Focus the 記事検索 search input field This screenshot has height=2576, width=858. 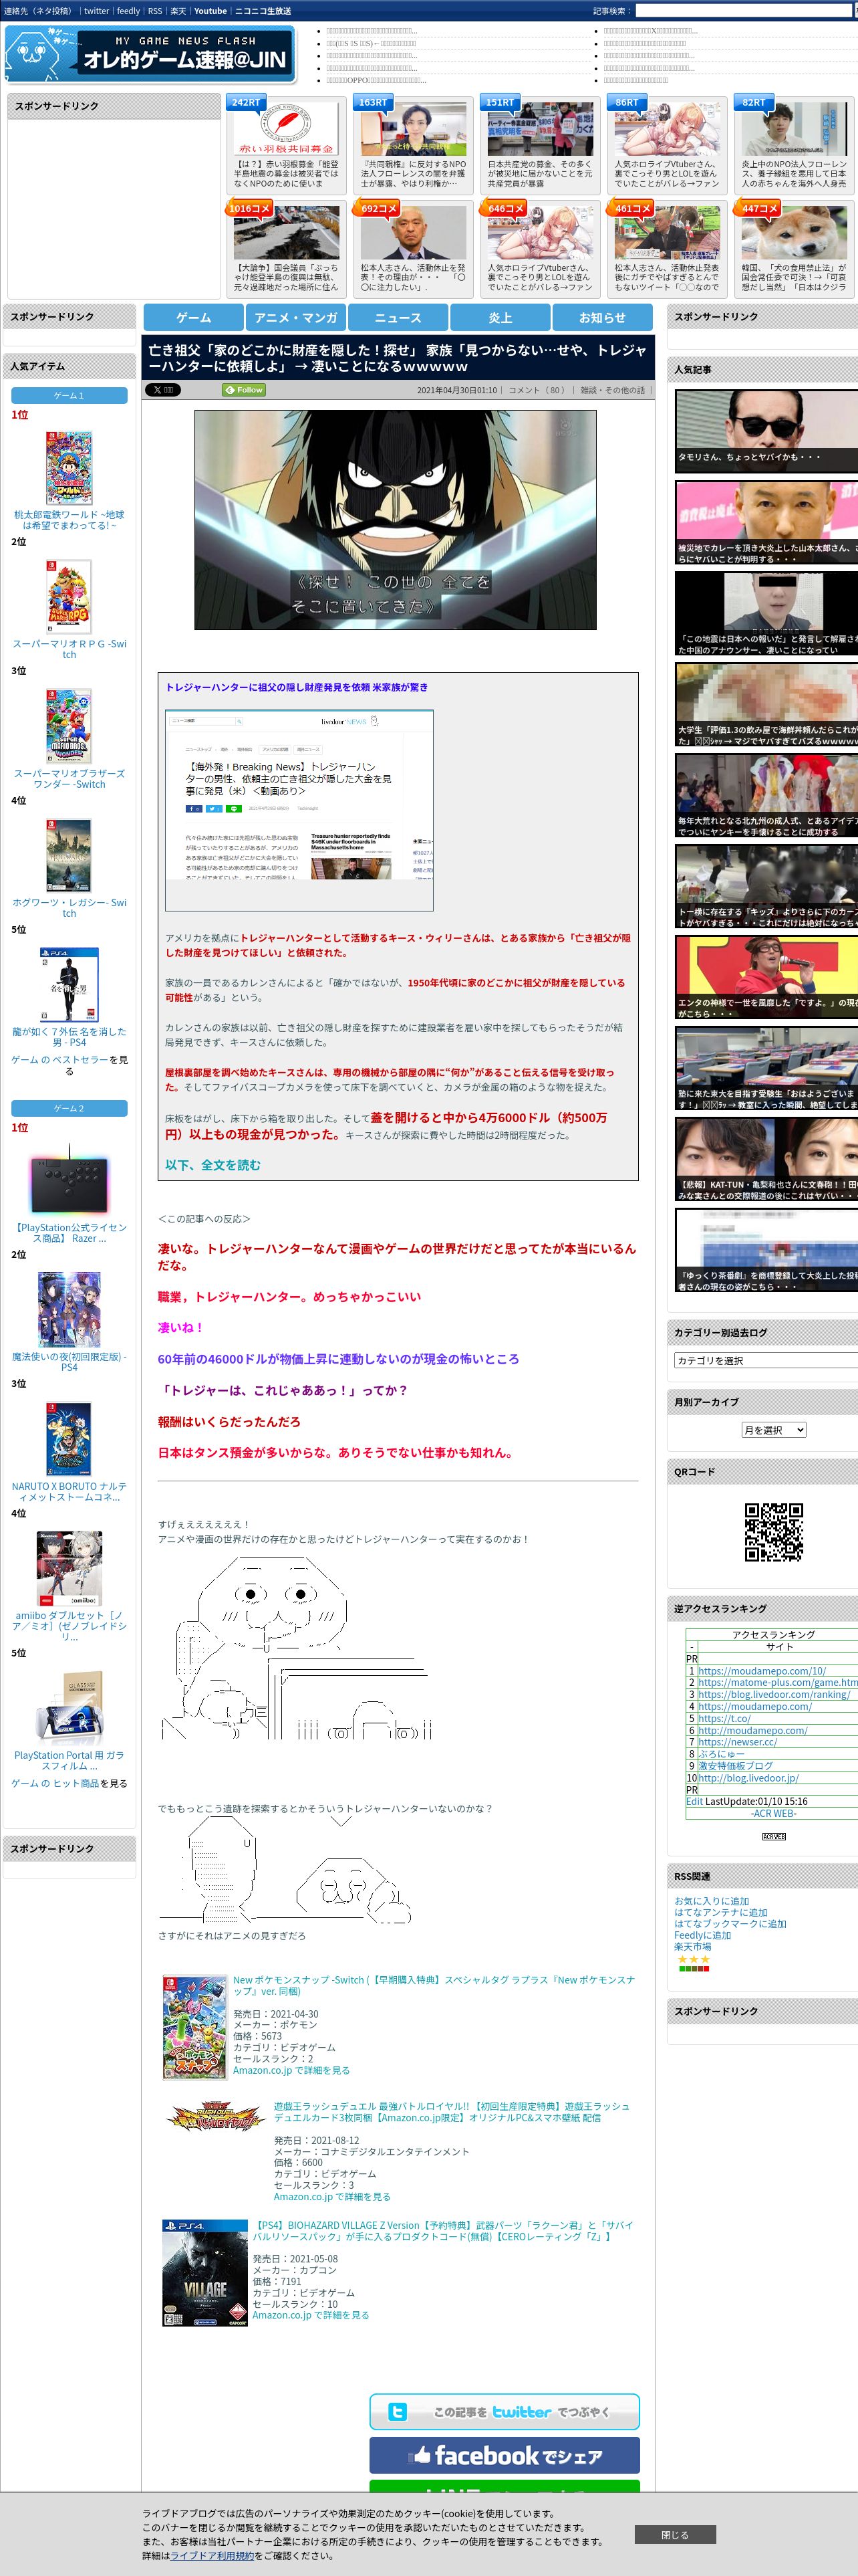(x=745, y=11)
